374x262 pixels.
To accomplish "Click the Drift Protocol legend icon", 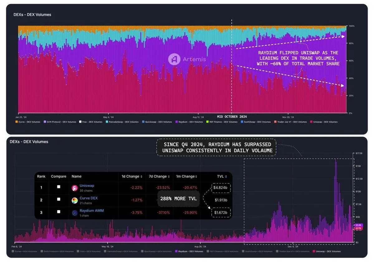I will click(44, 122).
